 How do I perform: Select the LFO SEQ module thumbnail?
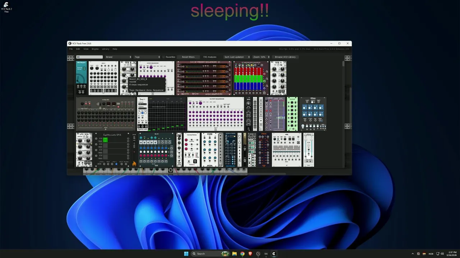pyautogui.click(x=84, y=150)
